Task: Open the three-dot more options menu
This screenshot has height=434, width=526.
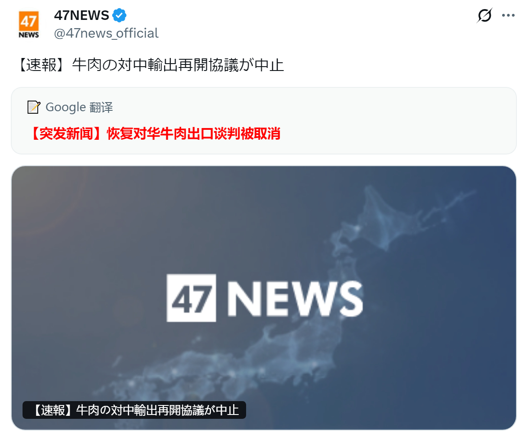Action: pyautogui.click(x=508, y=16)
